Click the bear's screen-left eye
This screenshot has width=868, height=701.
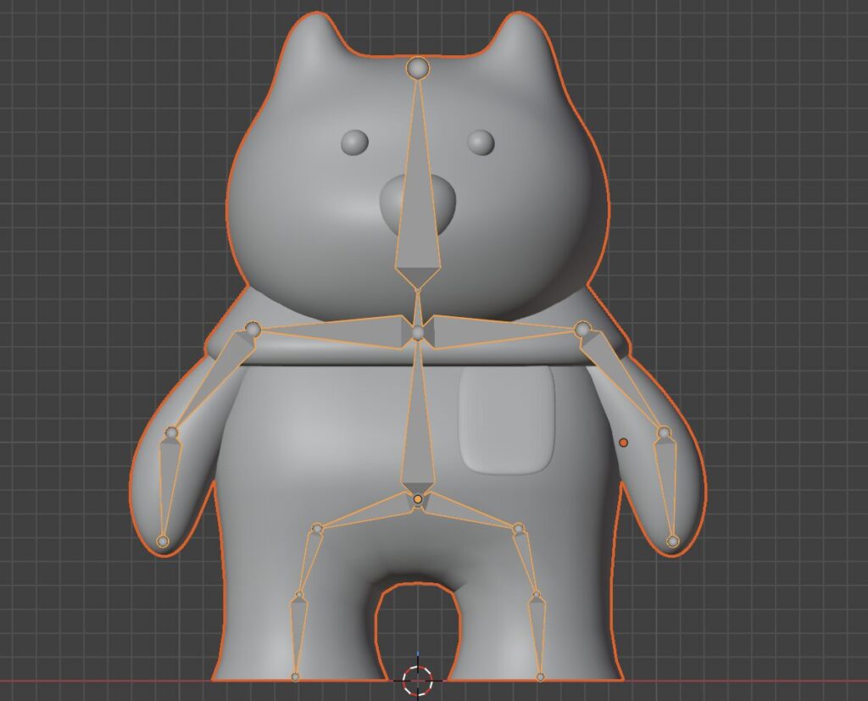(x=354, y=142)
